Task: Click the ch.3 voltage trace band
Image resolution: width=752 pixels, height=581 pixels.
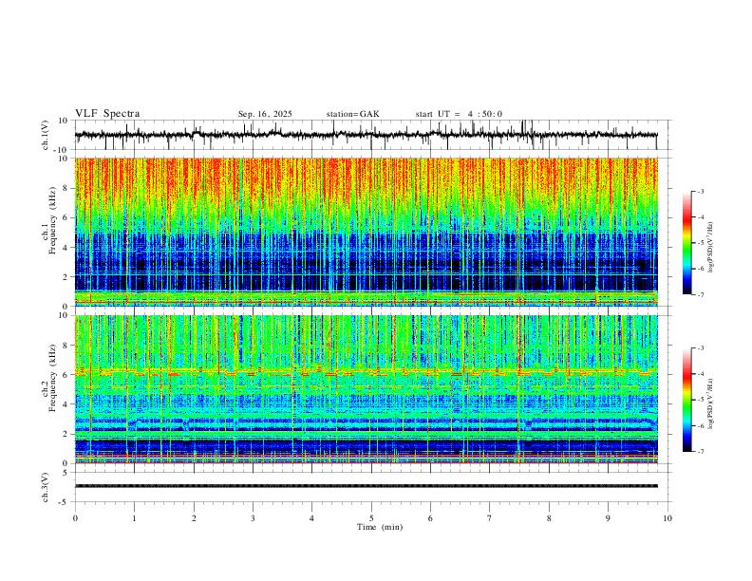Action: [366, 486]
